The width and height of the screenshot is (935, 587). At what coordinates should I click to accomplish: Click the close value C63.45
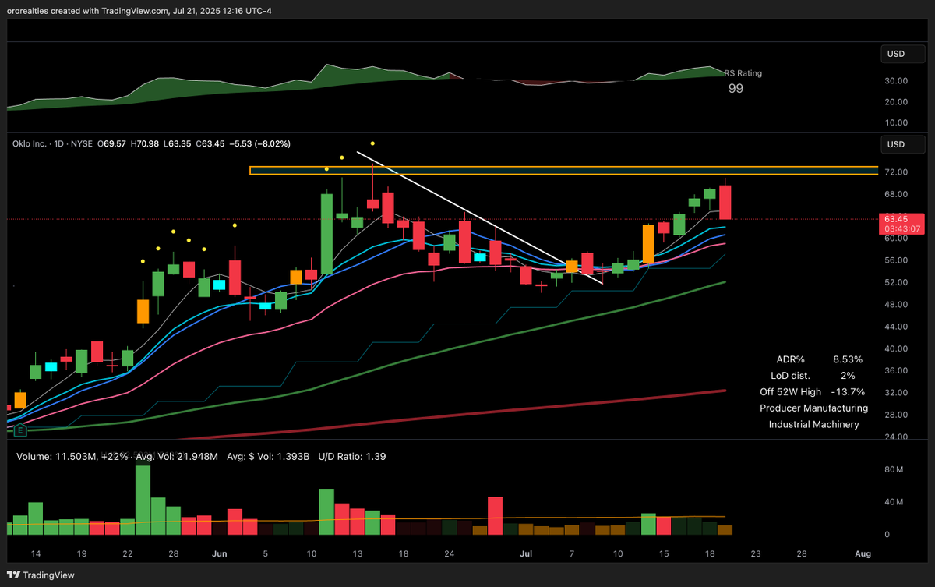(210, 143)
